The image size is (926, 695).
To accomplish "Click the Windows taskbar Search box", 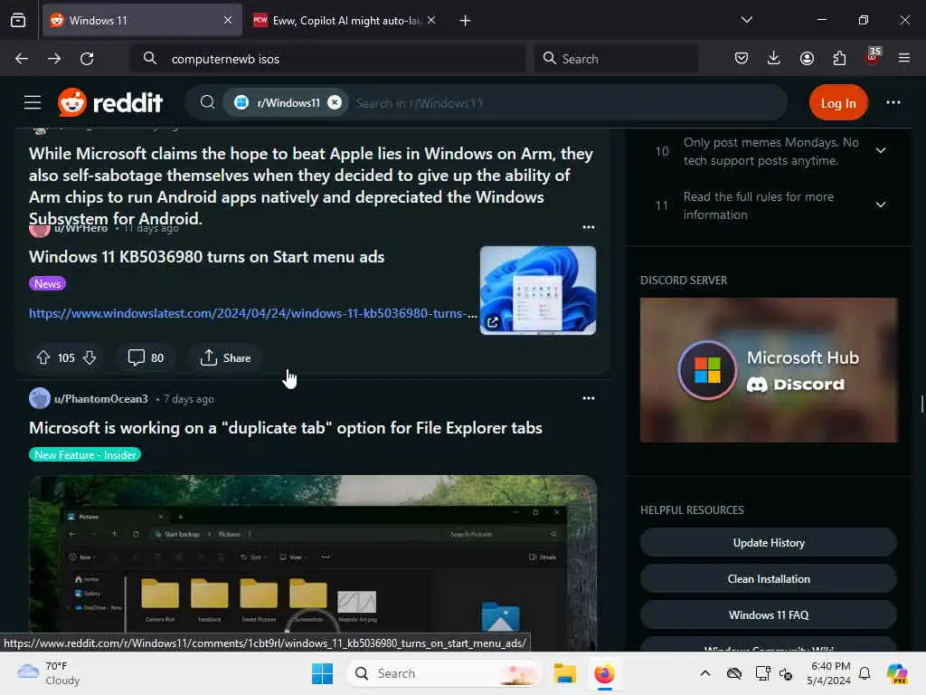I will (445, 673).
